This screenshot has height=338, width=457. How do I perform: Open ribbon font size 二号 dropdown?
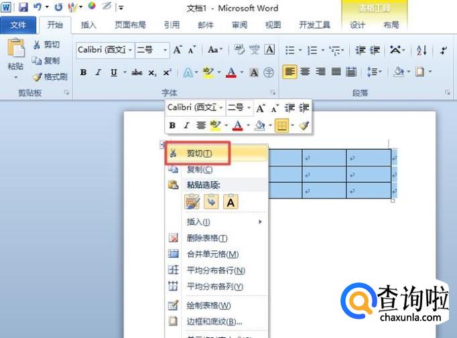click(165, 50)
